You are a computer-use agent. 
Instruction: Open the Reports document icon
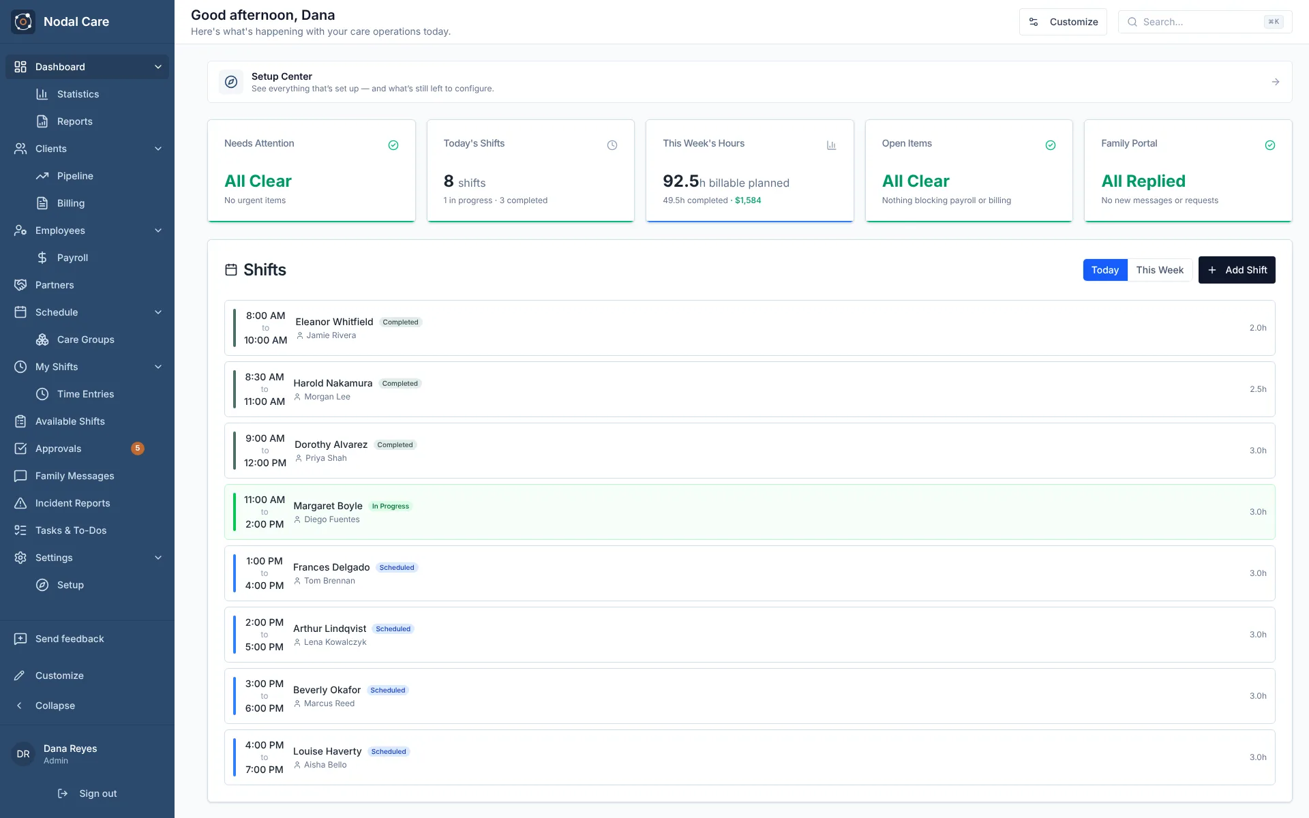tap(42, 121)
